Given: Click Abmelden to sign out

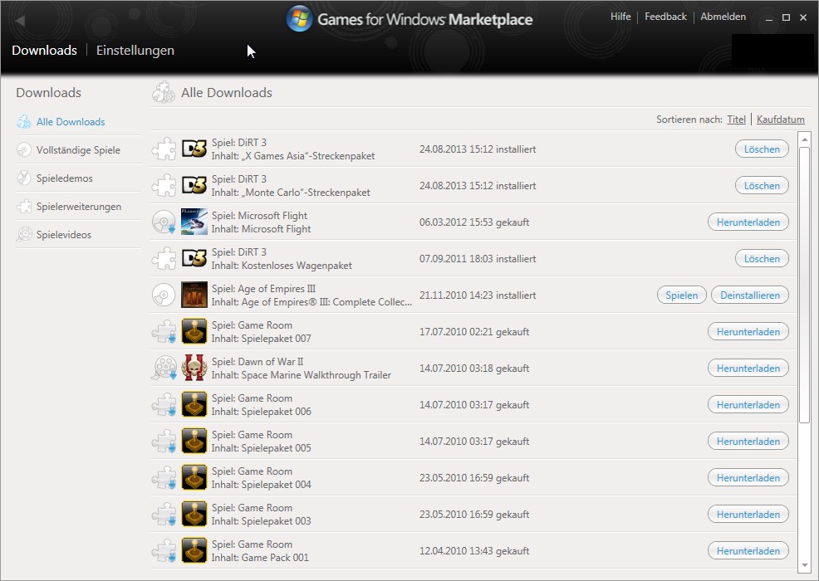Looking at the screenshot, I should click(x=723, y=17).
